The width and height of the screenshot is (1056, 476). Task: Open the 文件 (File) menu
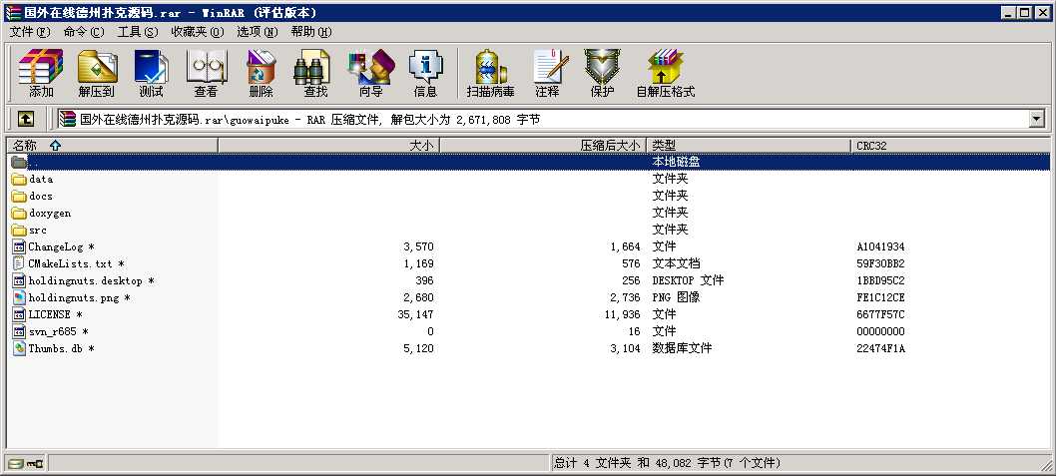coord(30,32)
